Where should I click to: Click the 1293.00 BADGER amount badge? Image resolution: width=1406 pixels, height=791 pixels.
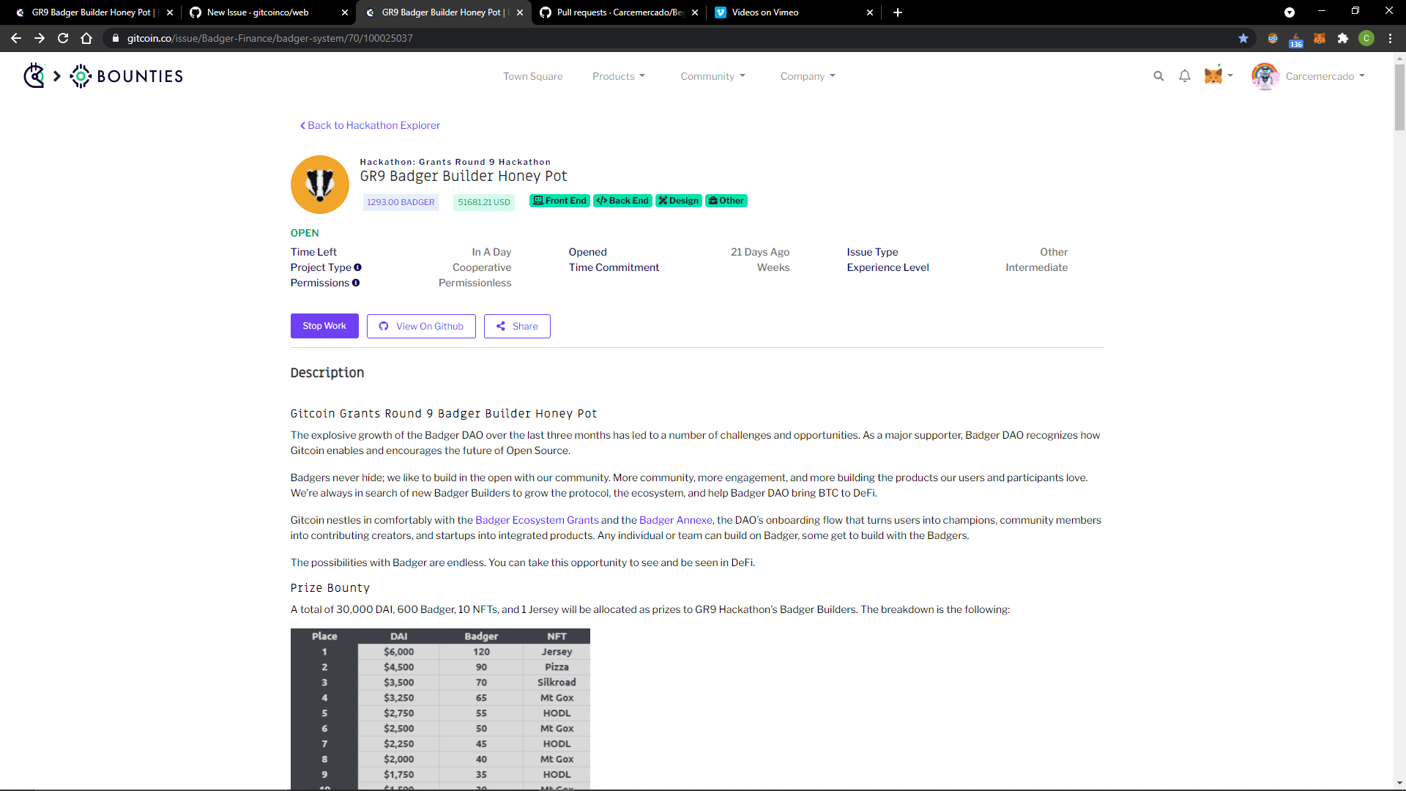[401, 202]
